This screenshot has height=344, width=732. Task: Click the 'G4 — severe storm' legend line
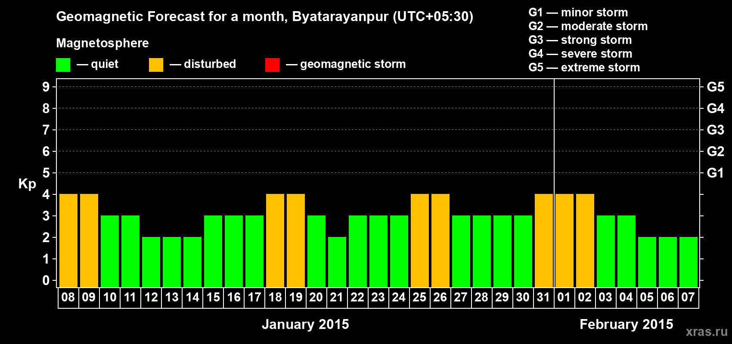(x=580, y=54)
